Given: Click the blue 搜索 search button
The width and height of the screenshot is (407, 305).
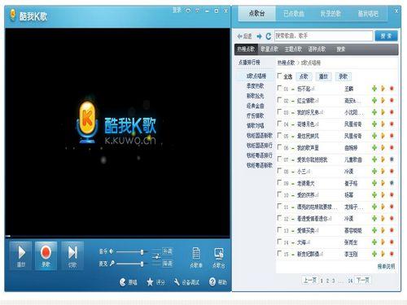Looking at the screenshot, I should tap(386, 36).
